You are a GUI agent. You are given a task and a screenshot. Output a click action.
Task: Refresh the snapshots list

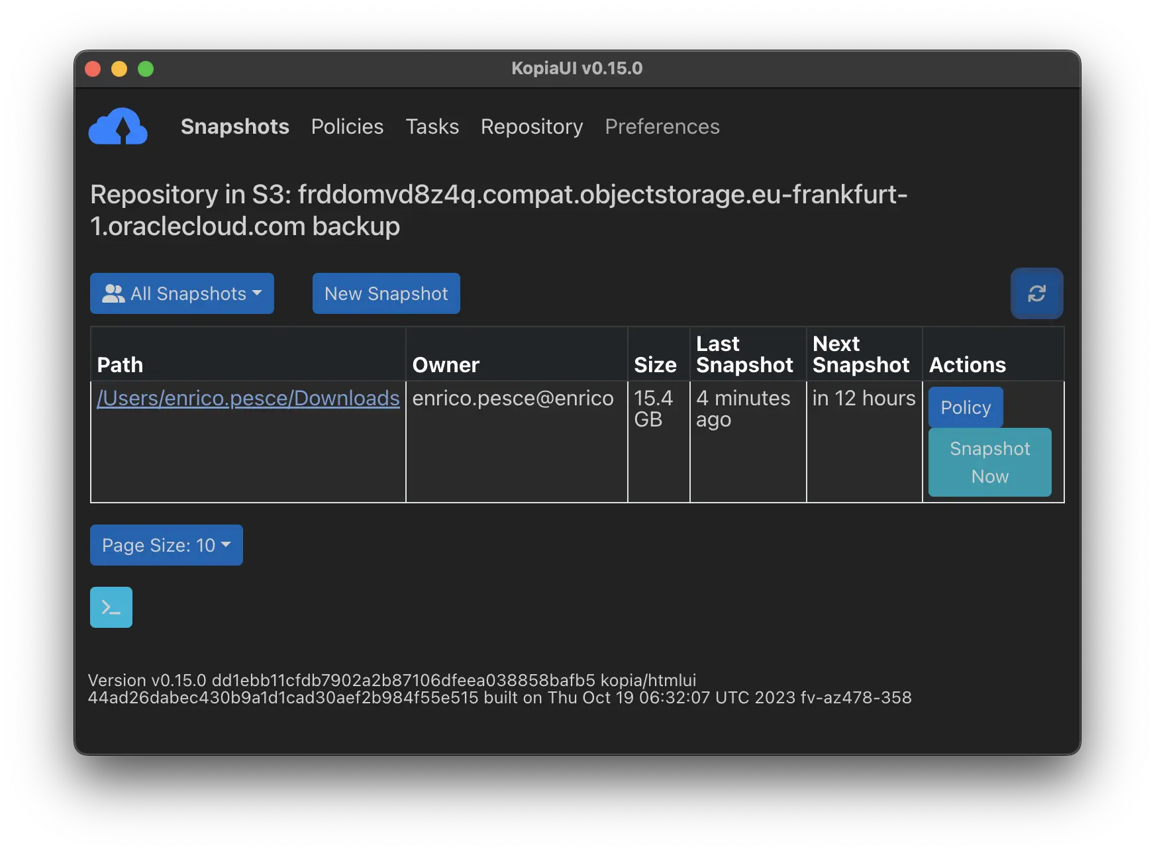(x=1036, y=293)
